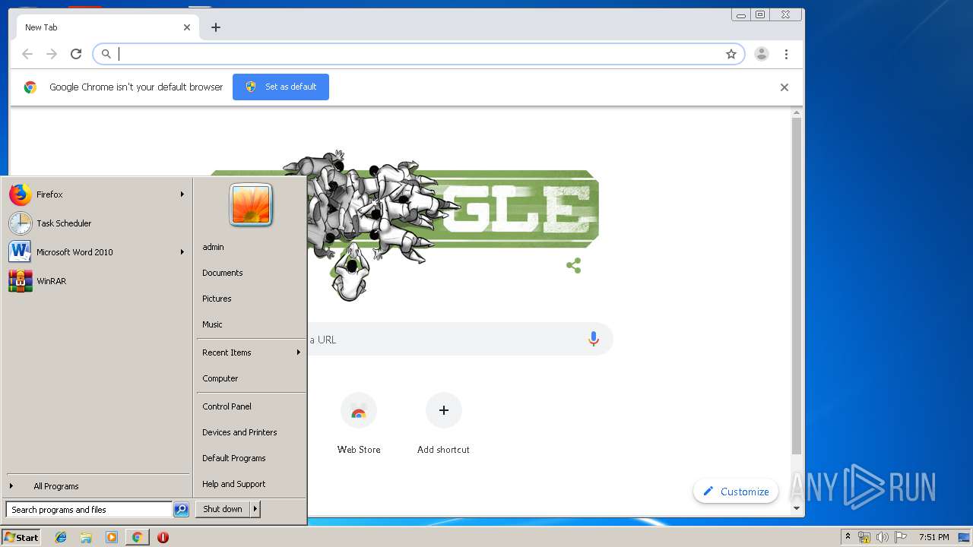Open Music from Start menu
Image resolution: width=973 pixels, height=547 pixels.
[x=212, y=324]
